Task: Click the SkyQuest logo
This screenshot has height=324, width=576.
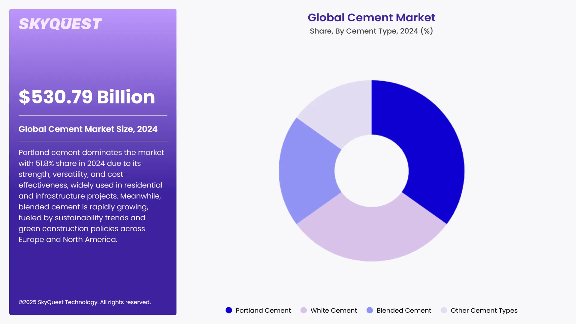Action: click(x=60, y=23)
